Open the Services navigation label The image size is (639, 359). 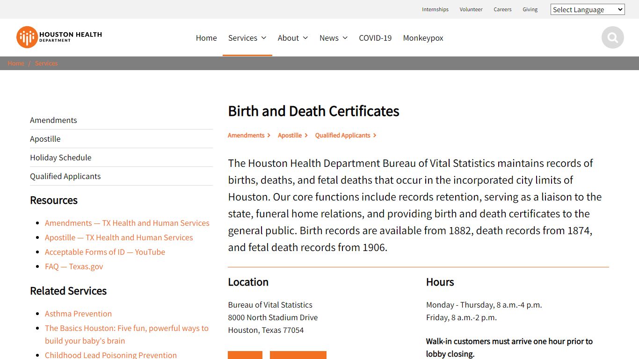point(243,38)
